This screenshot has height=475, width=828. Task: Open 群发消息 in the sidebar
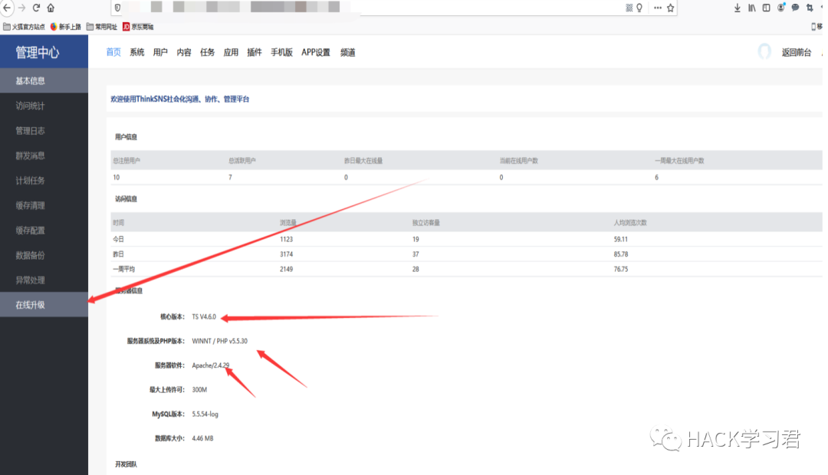tap(44, 156)
